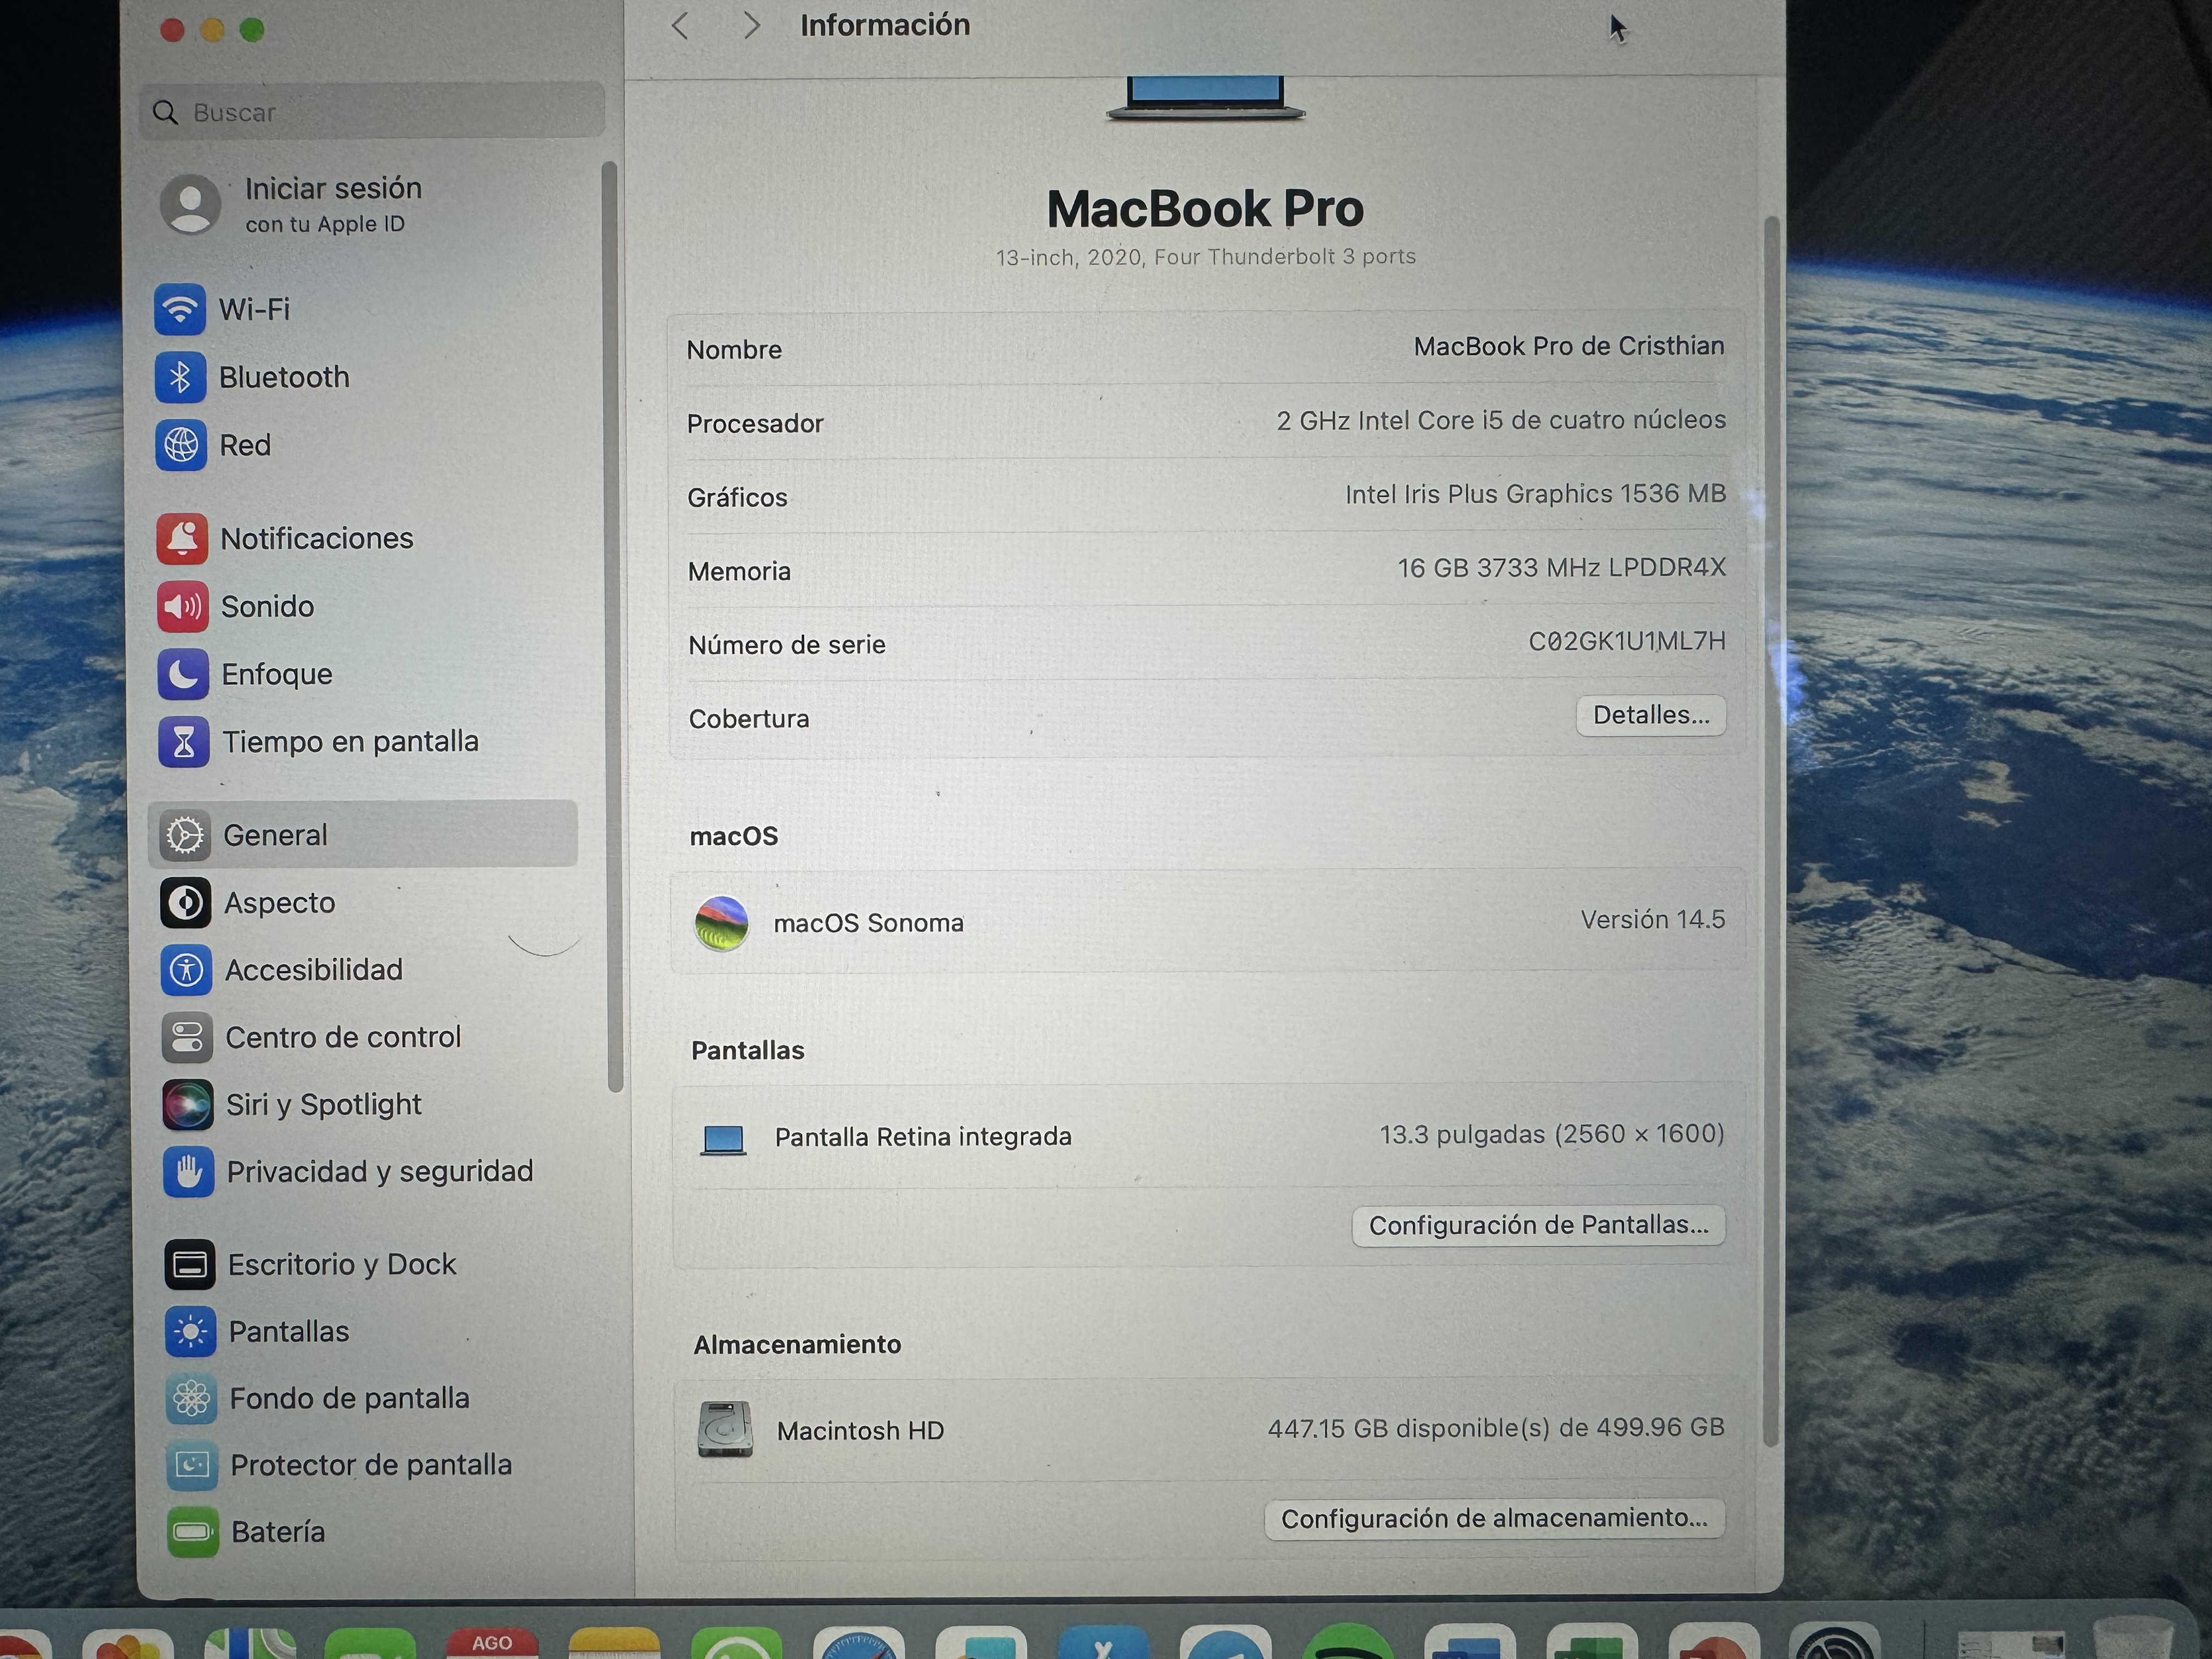Open Configuración de Pantallas... button
Image resolution: width=2212 pixels, height=1659 pixels.
pyautogui.click(x=1538, y=1225)
